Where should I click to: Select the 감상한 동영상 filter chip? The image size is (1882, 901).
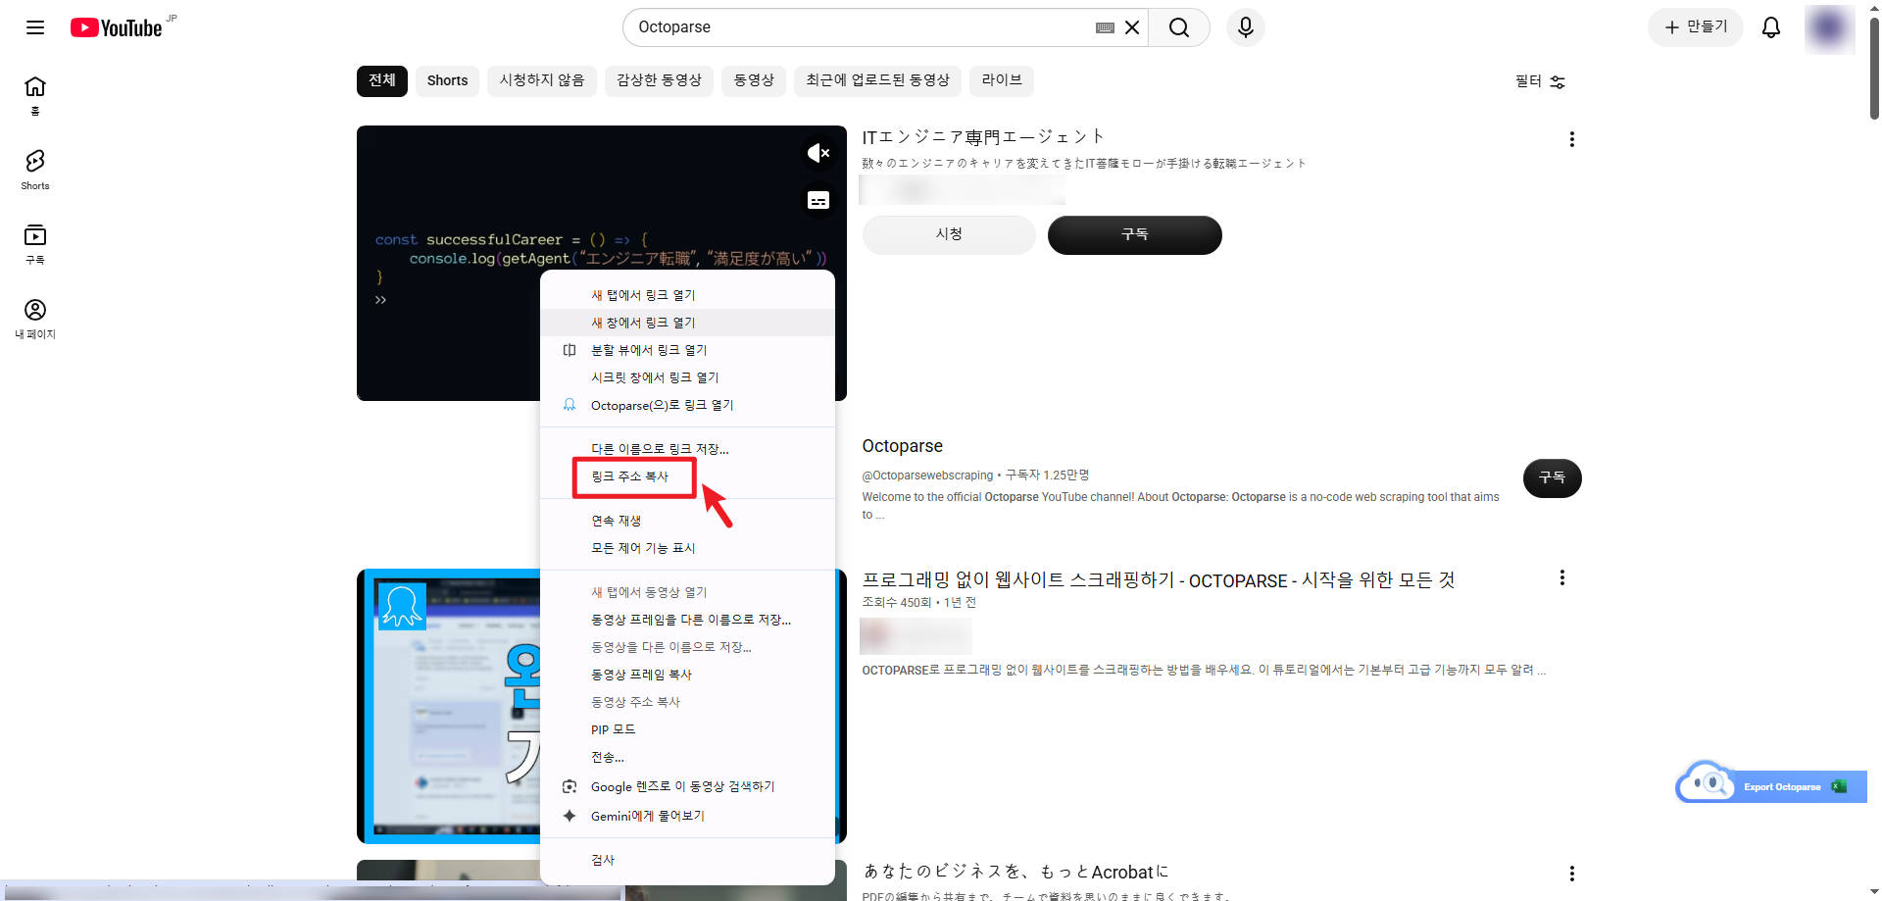pos(659,81)
